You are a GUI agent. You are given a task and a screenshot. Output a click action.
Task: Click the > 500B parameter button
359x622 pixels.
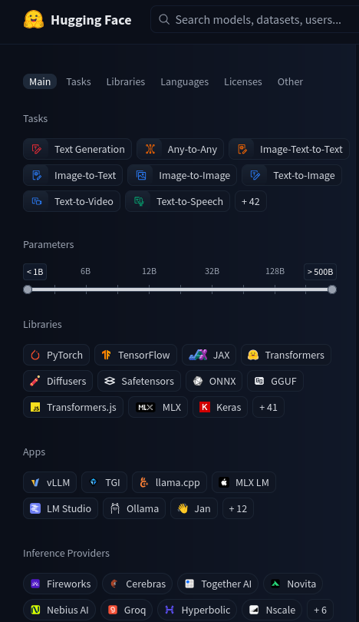click(x=320, y=272)
